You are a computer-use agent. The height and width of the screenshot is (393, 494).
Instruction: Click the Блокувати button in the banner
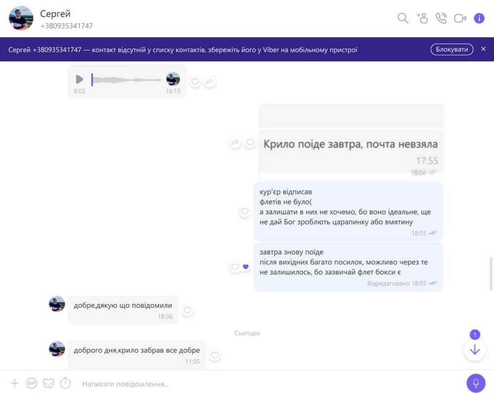click(x=452, y=49)
